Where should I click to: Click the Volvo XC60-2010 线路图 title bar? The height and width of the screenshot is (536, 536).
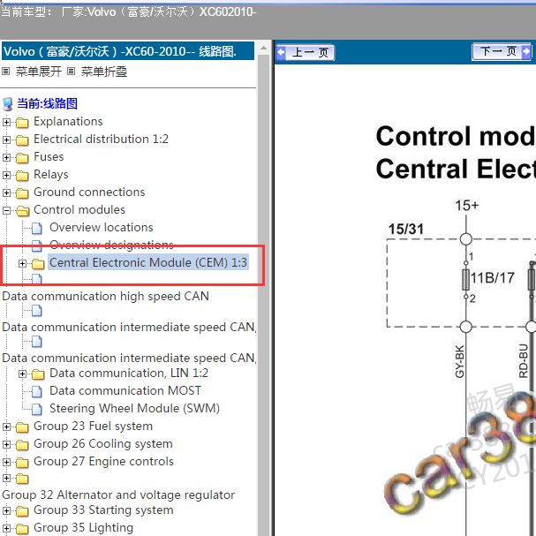pos(128,51)
